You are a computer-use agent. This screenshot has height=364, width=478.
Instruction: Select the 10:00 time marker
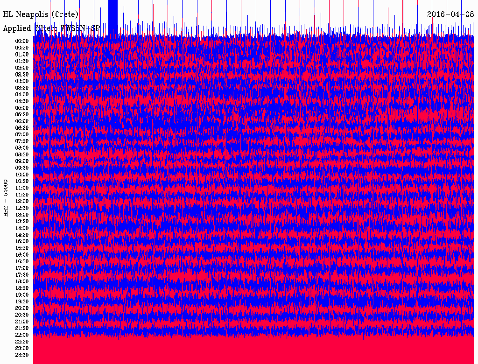coord(22,175)
